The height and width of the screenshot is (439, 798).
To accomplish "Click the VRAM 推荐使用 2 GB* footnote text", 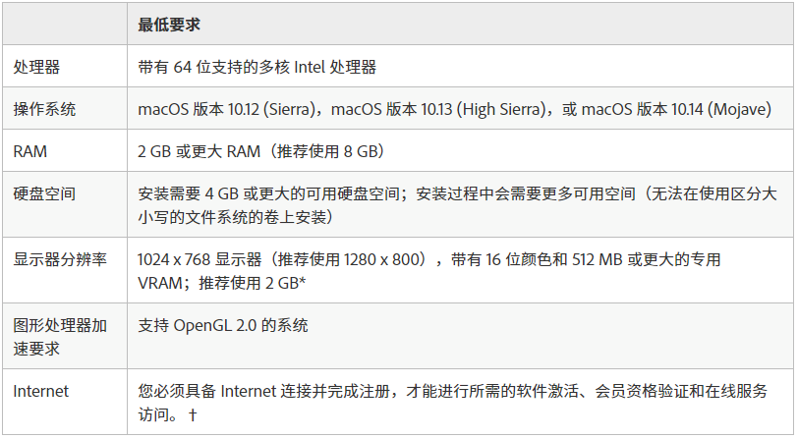I will pos(222,283).
